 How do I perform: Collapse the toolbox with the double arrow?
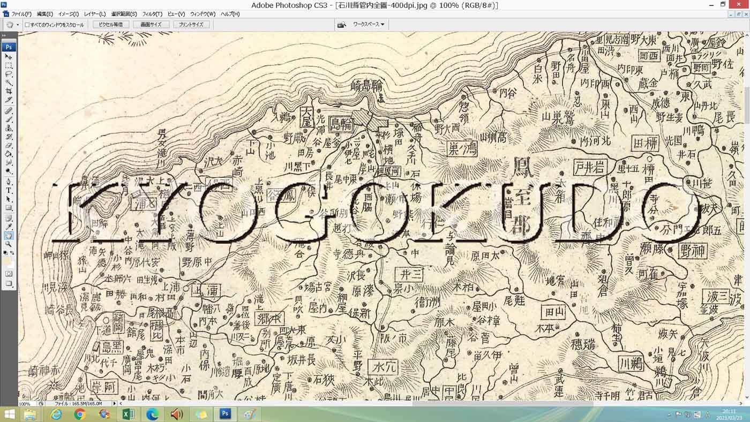[4, 36]
